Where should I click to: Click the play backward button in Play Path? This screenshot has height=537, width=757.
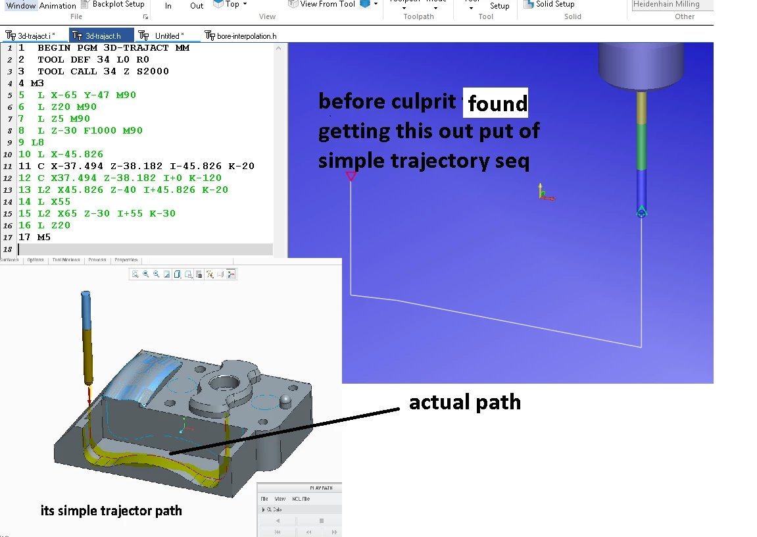point(278,521)
